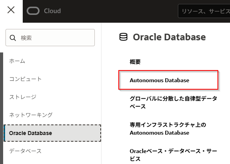The height and width of the screenshot is (164, 230).
Task: Click the Oracle Database heading title
Action: coord(169,37)
